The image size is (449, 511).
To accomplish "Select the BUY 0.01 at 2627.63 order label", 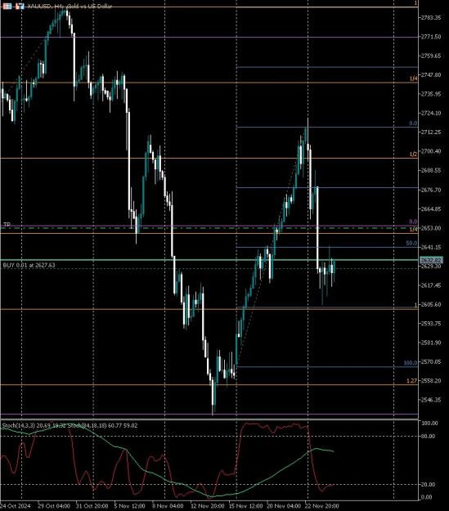I will (29, 265).
